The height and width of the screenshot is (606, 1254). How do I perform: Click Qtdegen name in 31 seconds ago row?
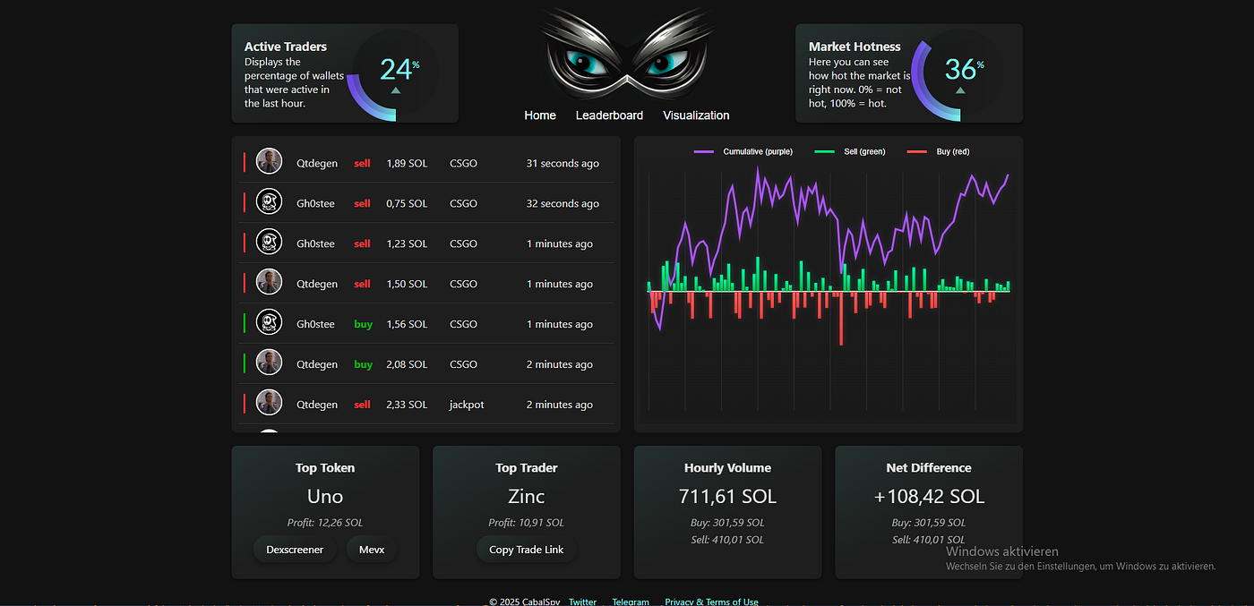(317, 164)
